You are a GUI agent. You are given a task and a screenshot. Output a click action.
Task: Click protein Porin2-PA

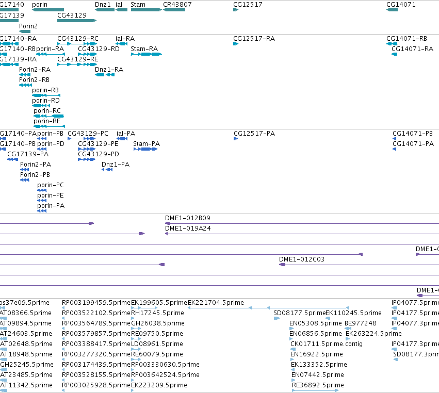(x=25, y=170)
